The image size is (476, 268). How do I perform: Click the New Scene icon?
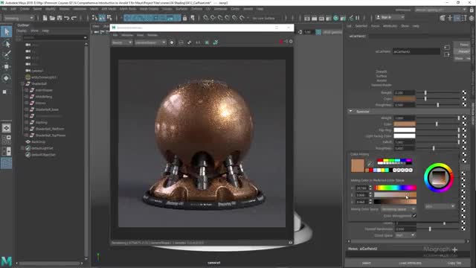click(45, 18)
